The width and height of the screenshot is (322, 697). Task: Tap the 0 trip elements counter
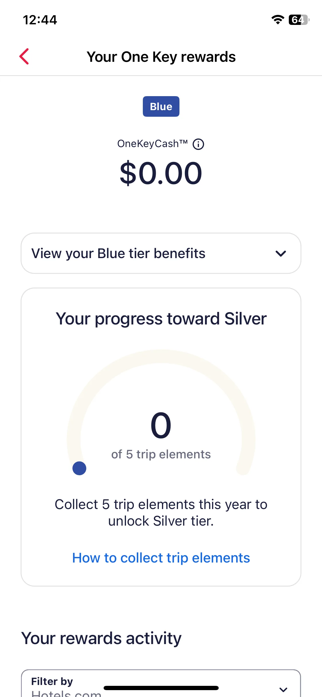pos(161,425)
